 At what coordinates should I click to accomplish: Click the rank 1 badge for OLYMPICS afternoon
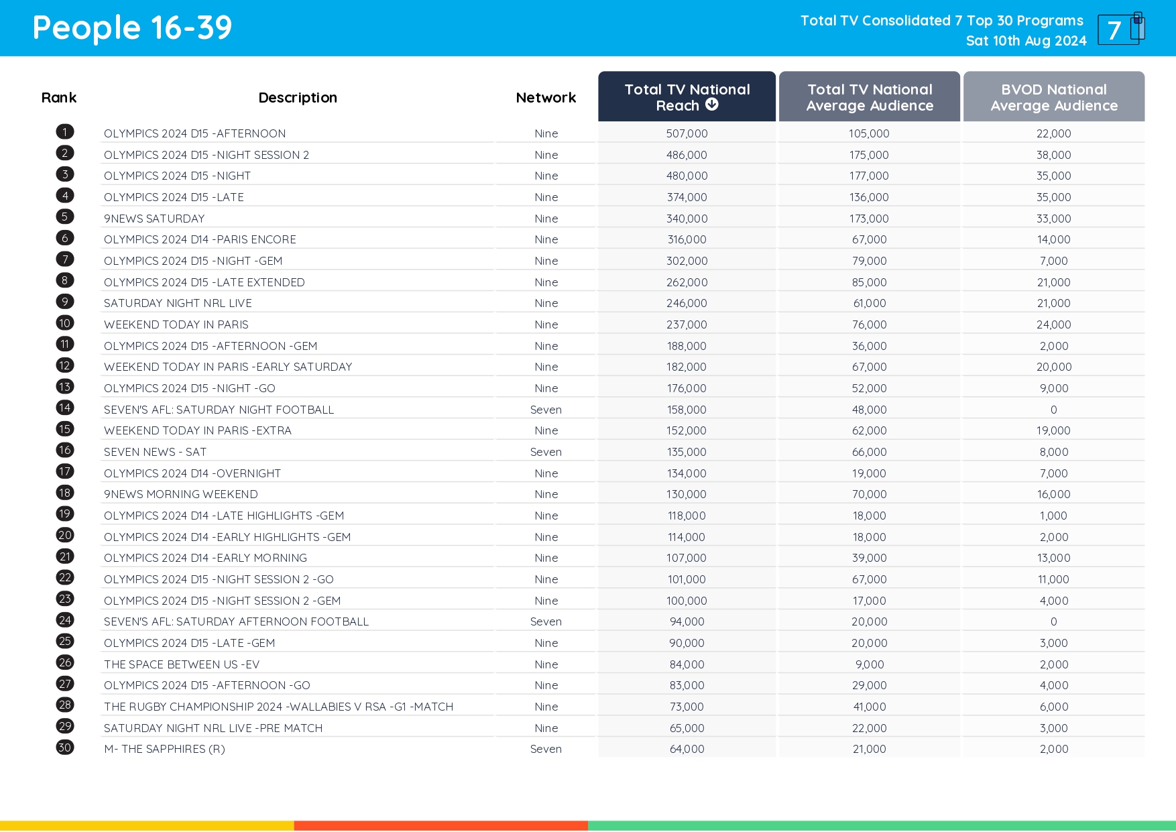[64, 131]
